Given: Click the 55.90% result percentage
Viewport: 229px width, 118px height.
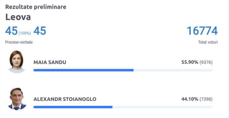Looking at the screenshot, I should (x=190, y=62).
